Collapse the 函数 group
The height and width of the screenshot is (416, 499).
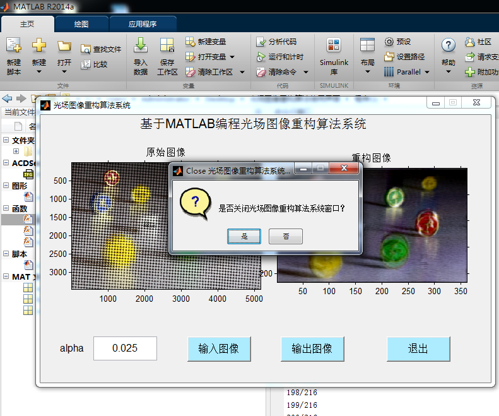point(6,208)
